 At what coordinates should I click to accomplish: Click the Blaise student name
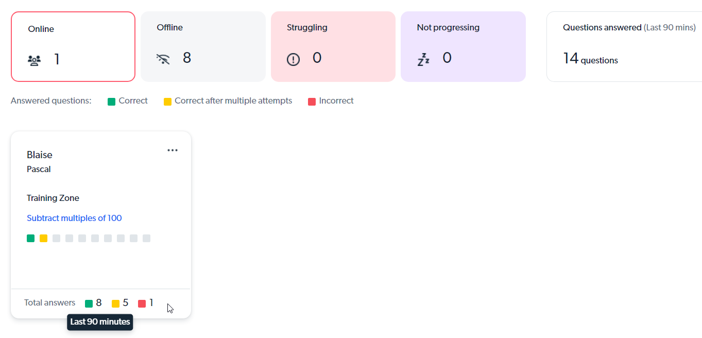40,155
